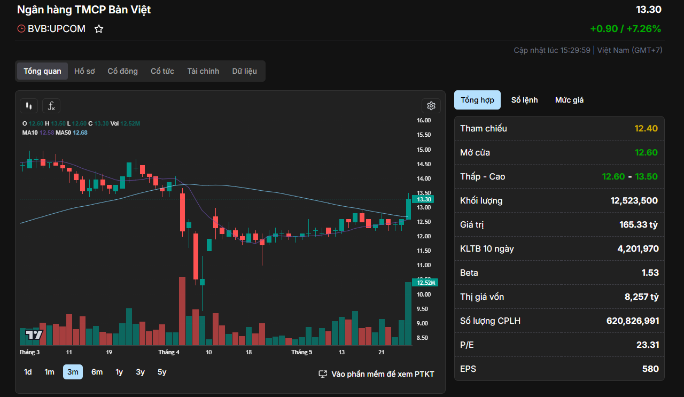Click the Tháng 4 date axis label

(169, 352)
